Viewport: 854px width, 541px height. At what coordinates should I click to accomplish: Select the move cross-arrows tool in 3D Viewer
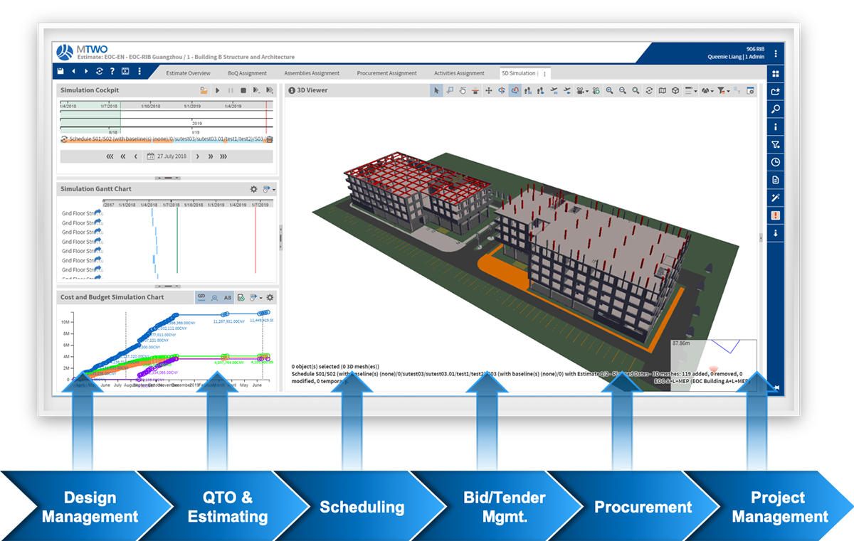[488, 90]
